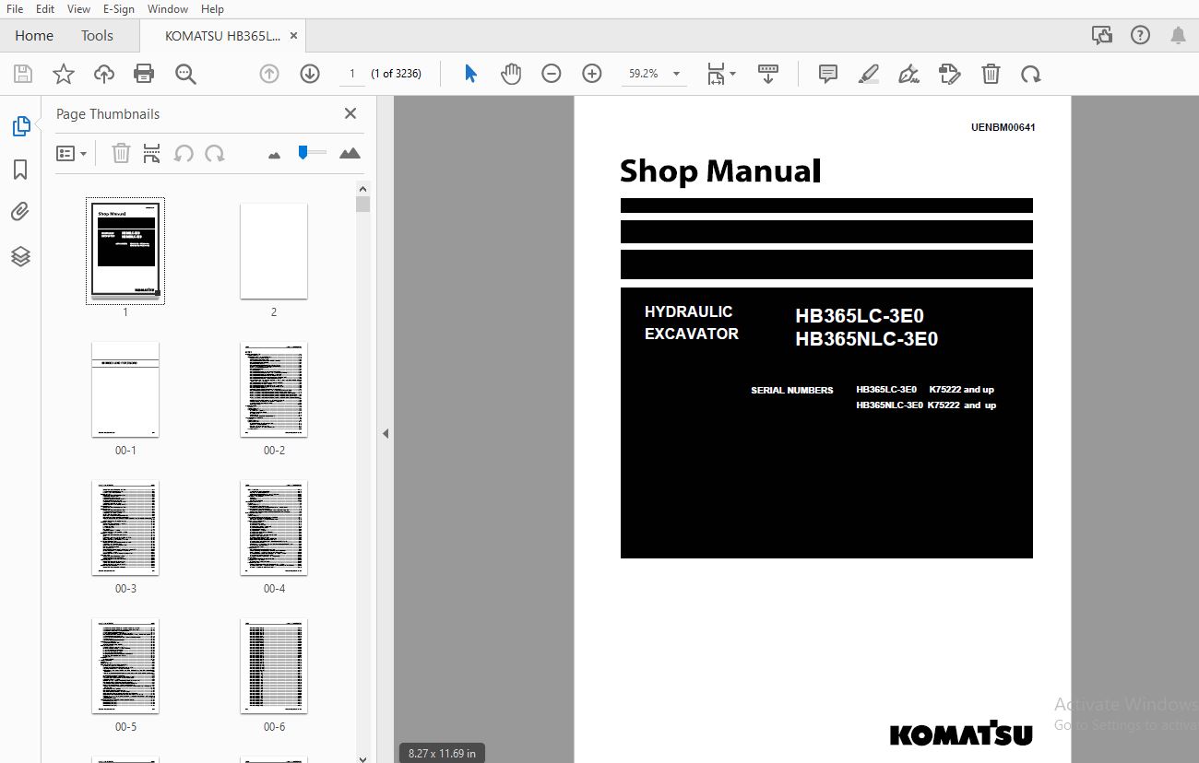Open Page Thumbnails sidebar panel
The height and width of the screenshot is (763, 1199).
(x=21, y=126)
